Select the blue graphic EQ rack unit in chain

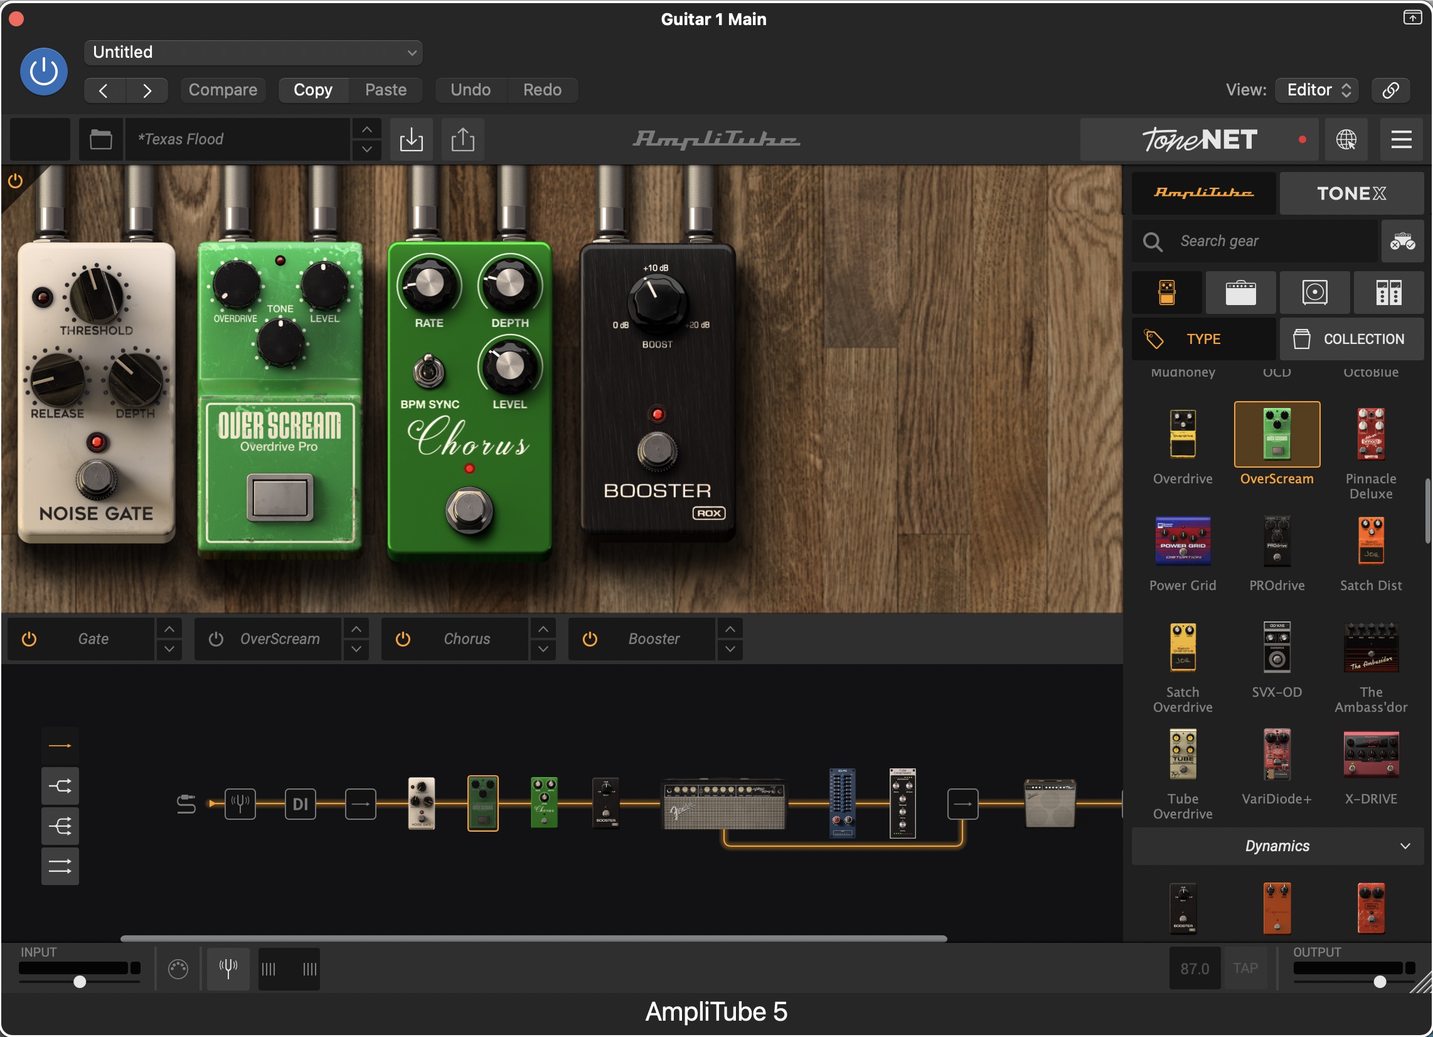(x=842, y=803)
